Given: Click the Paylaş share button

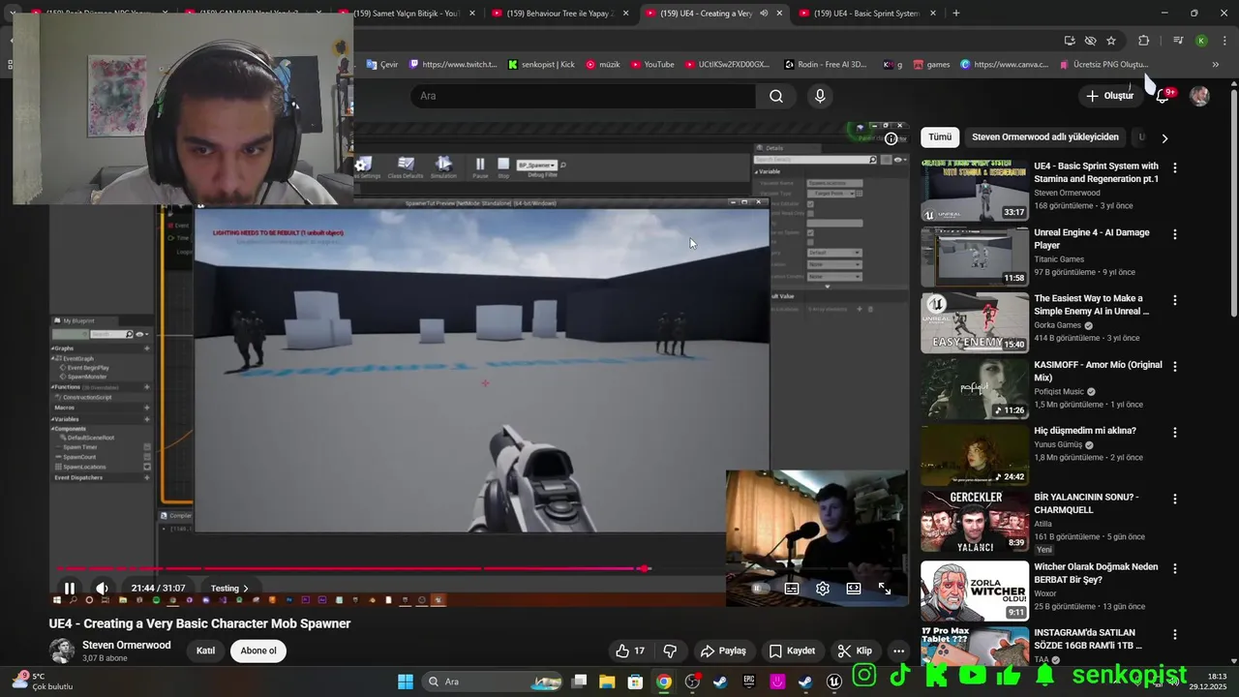Looking at the screenshot, I should tap(723, 651).
